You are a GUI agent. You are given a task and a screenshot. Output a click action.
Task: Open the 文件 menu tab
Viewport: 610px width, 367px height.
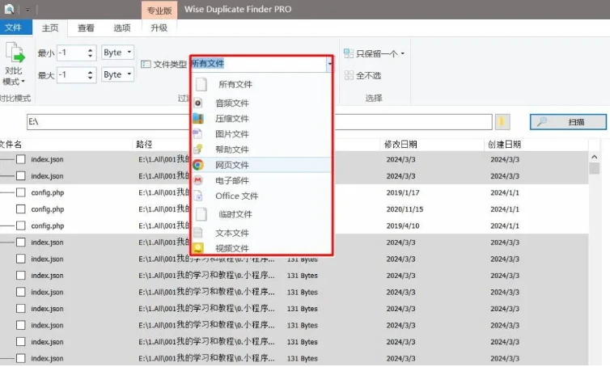coord(14,27)
